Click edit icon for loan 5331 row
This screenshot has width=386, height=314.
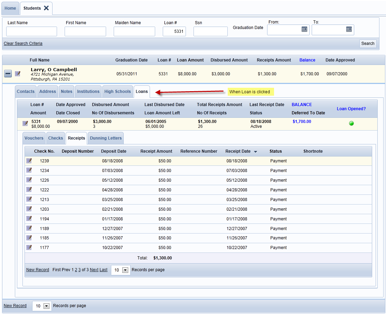[25, 123]
